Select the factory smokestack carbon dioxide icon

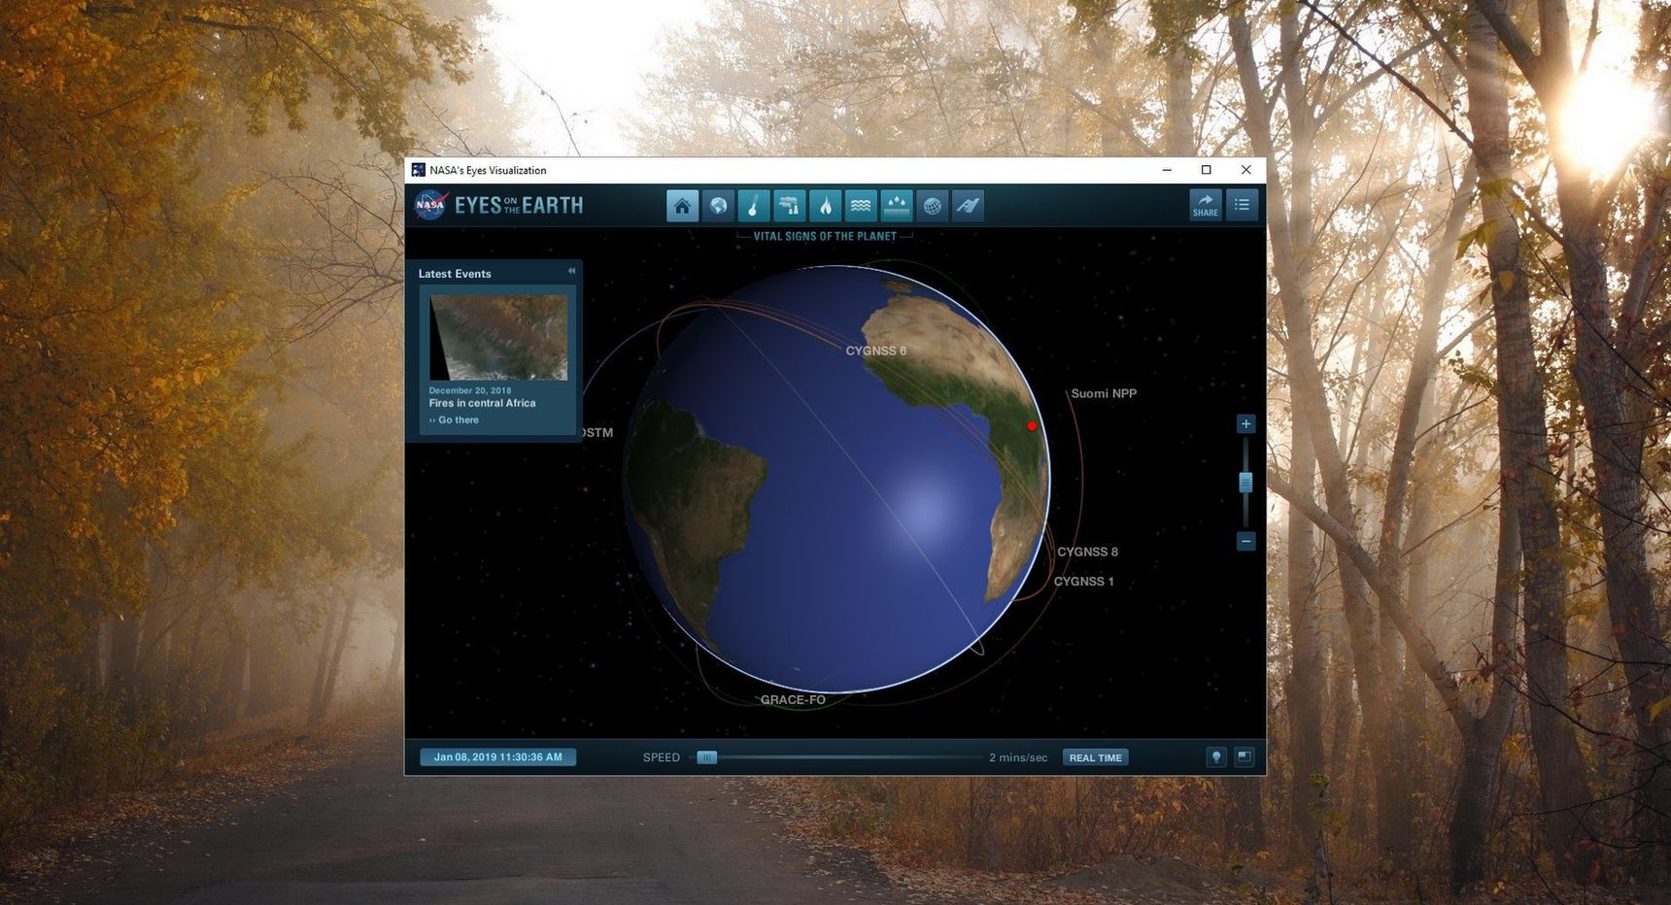click(x=789, y=206)
